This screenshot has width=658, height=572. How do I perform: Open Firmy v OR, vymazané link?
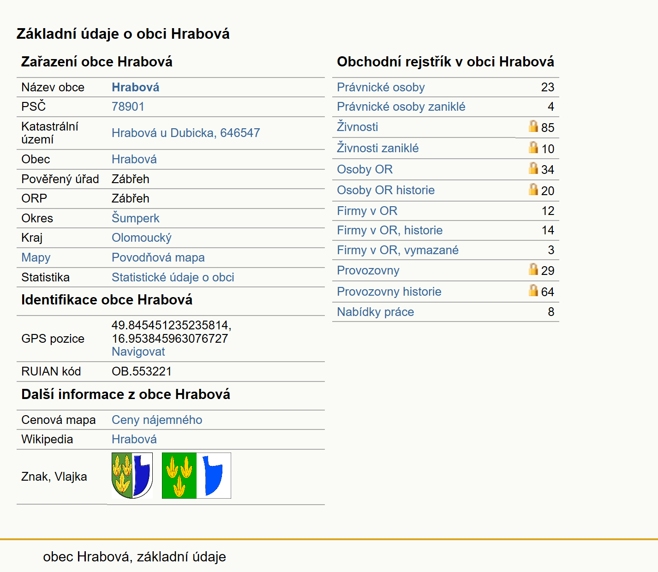398,250
